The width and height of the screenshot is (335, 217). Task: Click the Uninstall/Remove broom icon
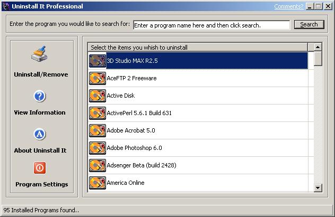click(39, 54)
